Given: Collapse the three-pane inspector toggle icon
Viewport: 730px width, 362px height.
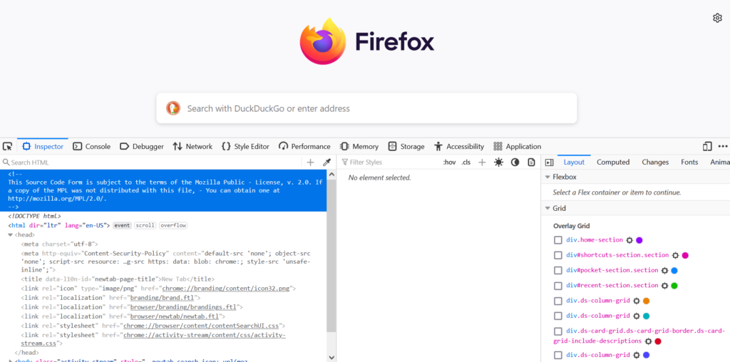Looking at the screenshot, I should tap(550, 162).
